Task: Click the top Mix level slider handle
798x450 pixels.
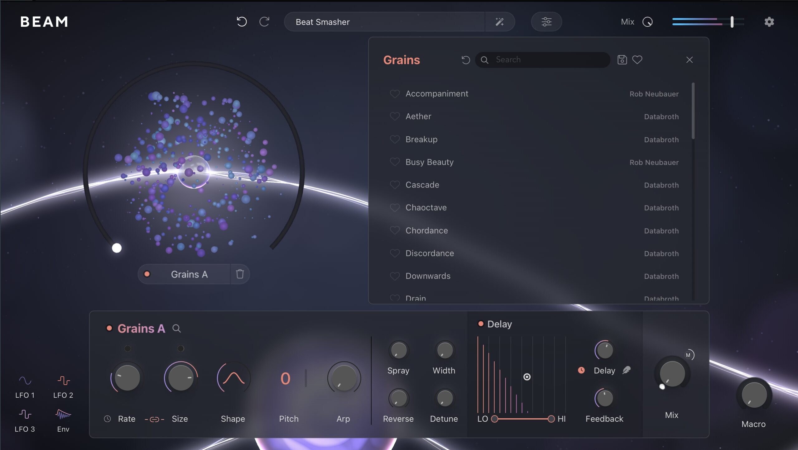Action: click(732, 22)
